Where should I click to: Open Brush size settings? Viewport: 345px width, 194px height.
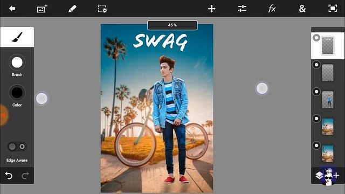(17, 63)
